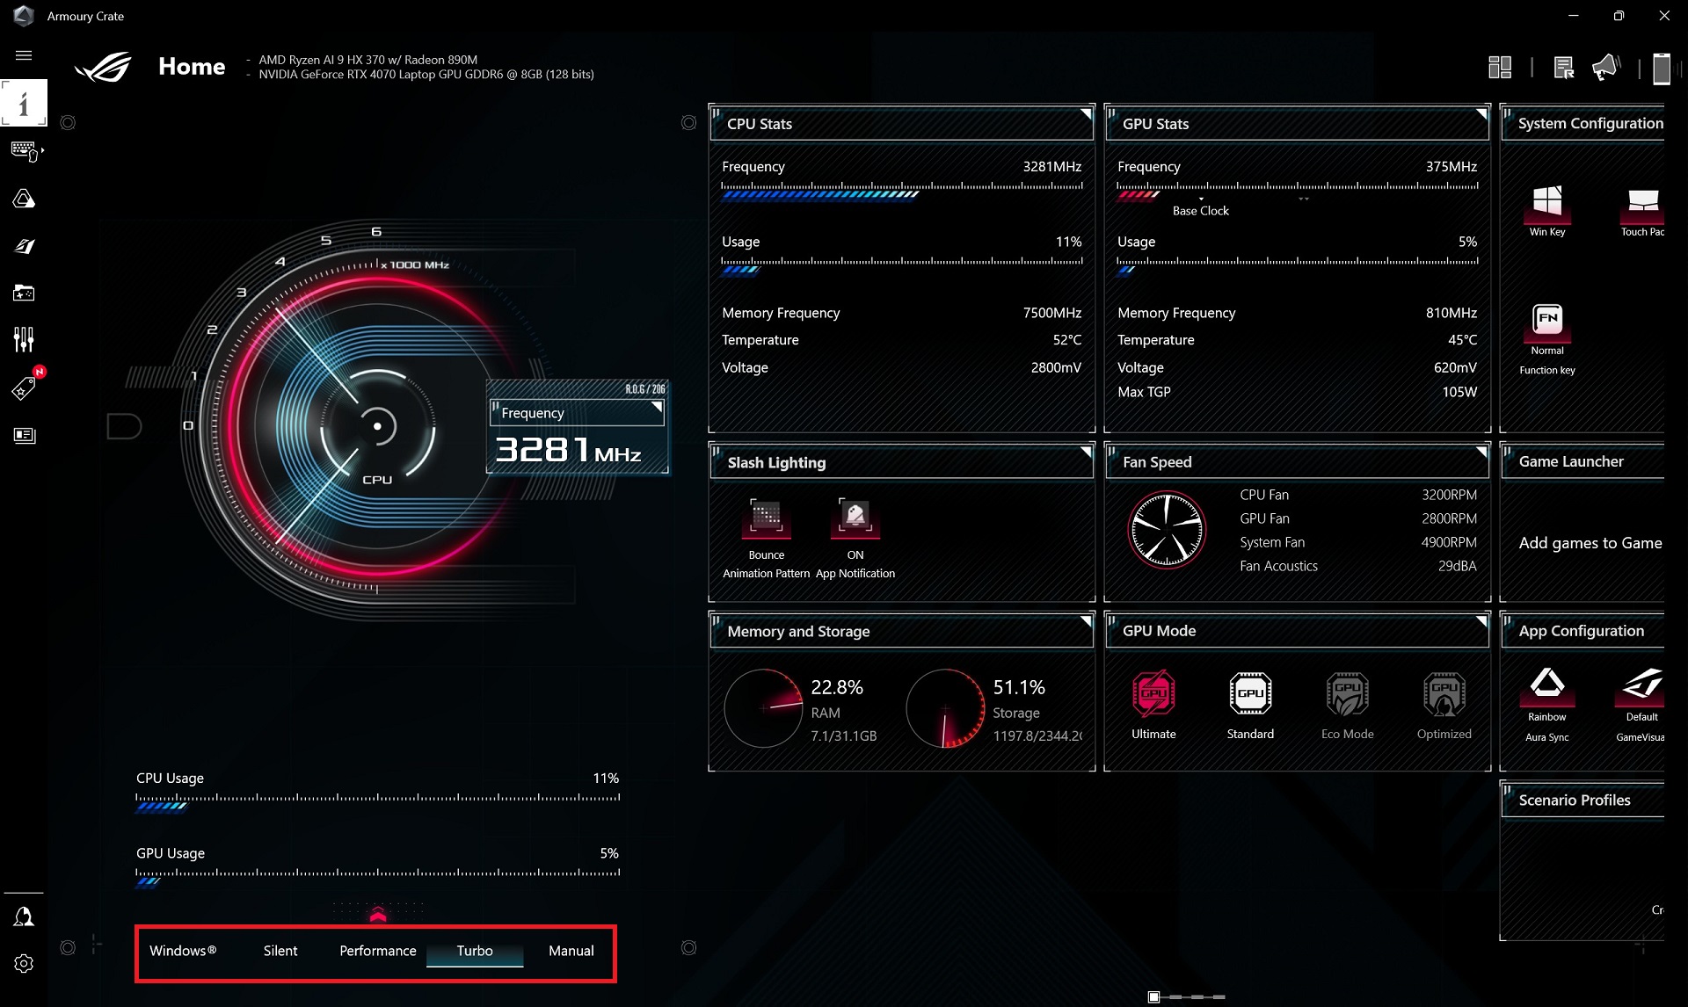Click the dashboard layout icon in header
Viewport: 1688px width, 1007px height.
pos(1500,68)
